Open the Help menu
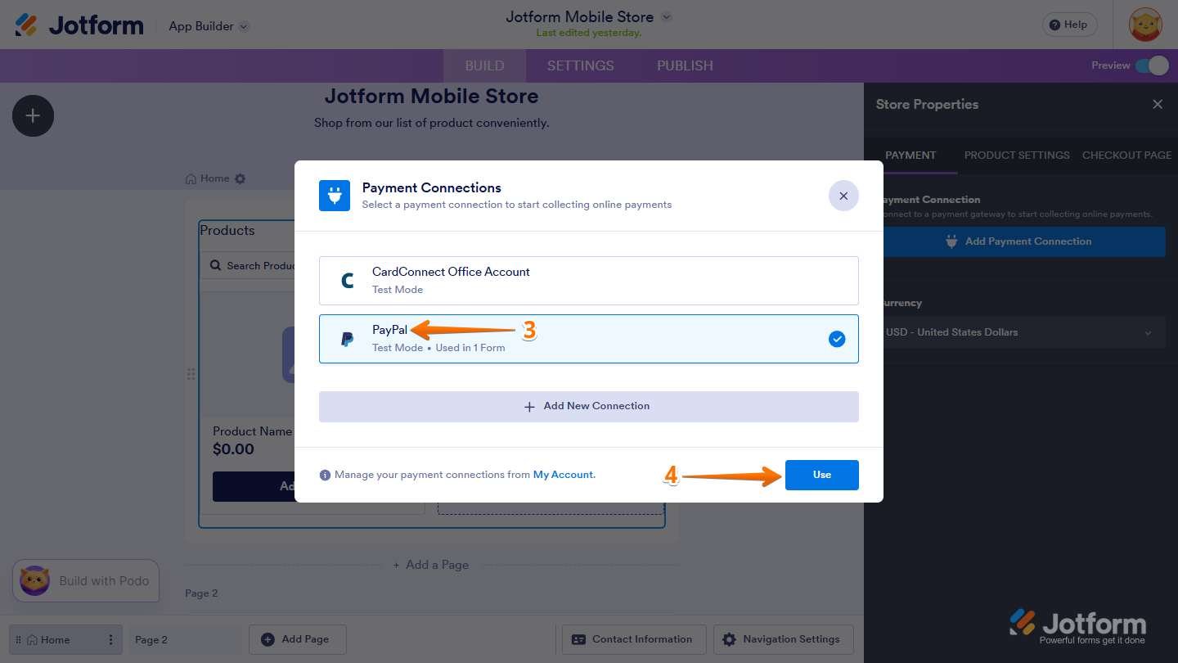 pyautogui.click(x=1069, y=25)
